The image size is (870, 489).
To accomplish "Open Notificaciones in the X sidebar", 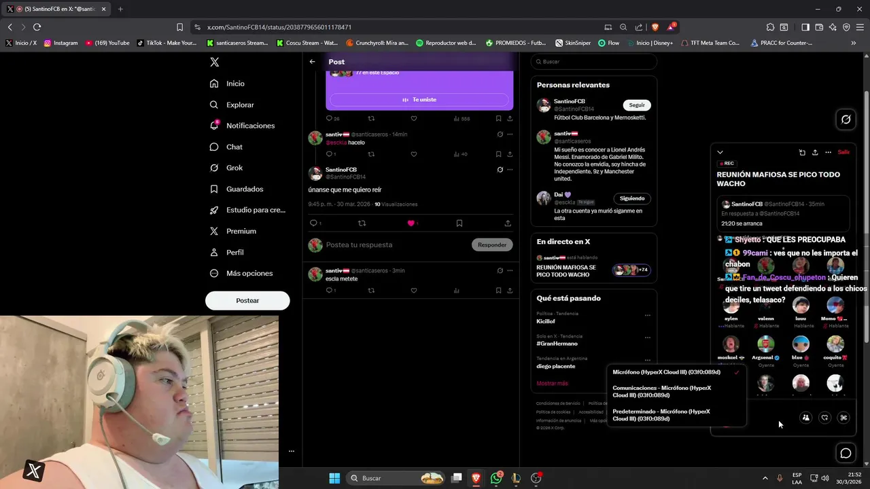I will click(x=242, y=126).
